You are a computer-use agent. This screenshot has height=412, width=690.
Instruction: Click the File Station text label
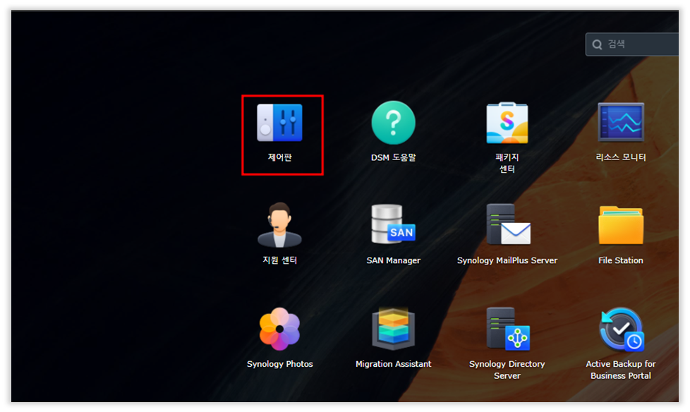click(x=620, y=260)
